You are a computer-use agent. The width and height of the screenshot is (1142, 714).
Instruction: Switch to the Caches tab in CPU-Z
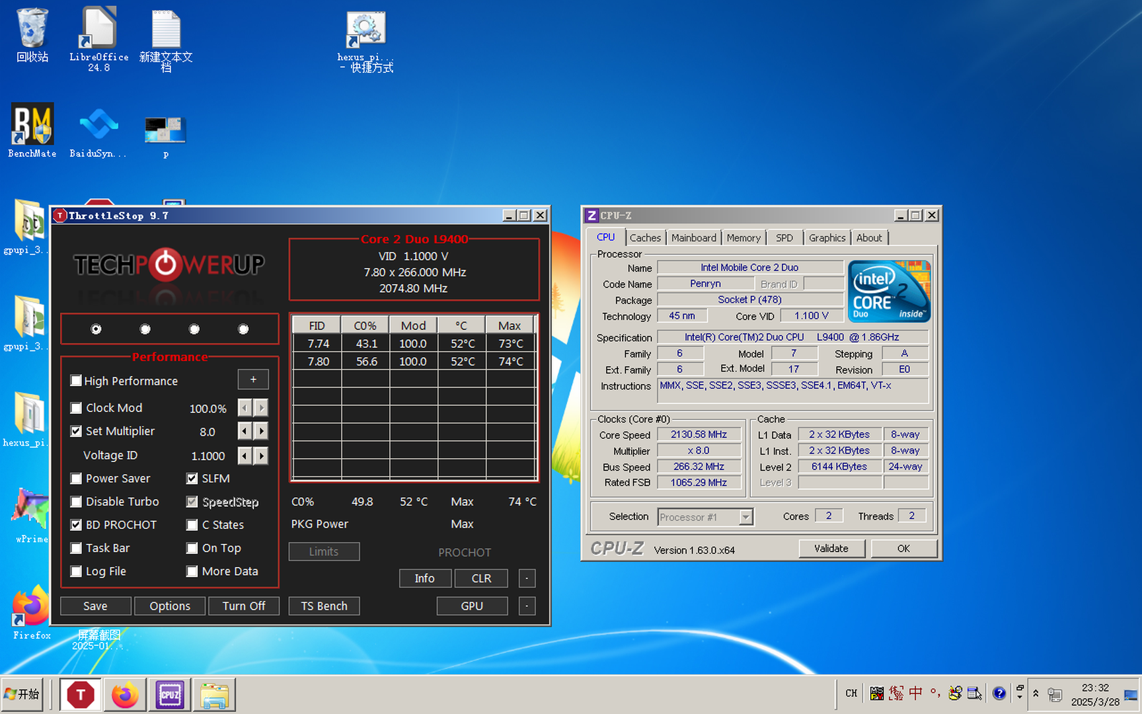(x=645, y=238)
